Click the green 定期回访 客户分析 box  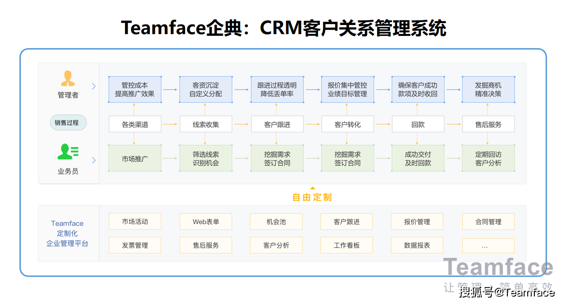tap(488, 158)
